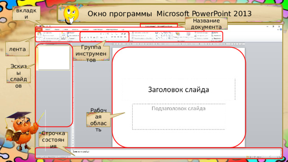Switch to the Главная ribbon tab

tap(48, 29)
